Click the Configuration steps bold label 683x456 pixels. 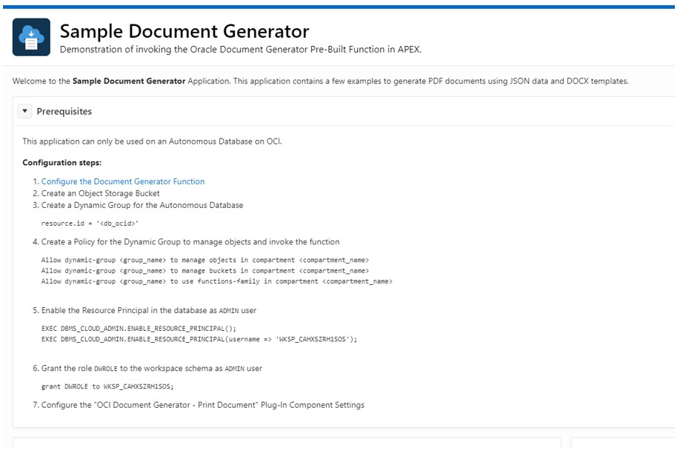pos(63,162)
